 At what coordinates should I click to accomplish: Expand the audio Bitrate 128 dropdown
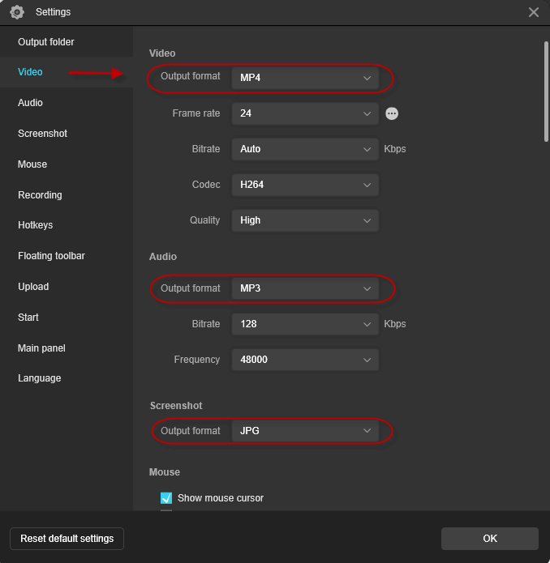coord(305,324)
